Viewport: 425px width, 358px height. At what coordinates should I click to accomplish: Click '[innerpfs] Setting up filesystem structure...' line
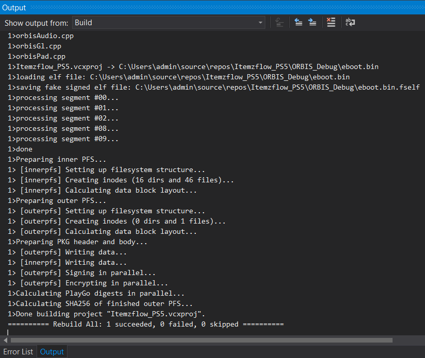tap(106, 169)
